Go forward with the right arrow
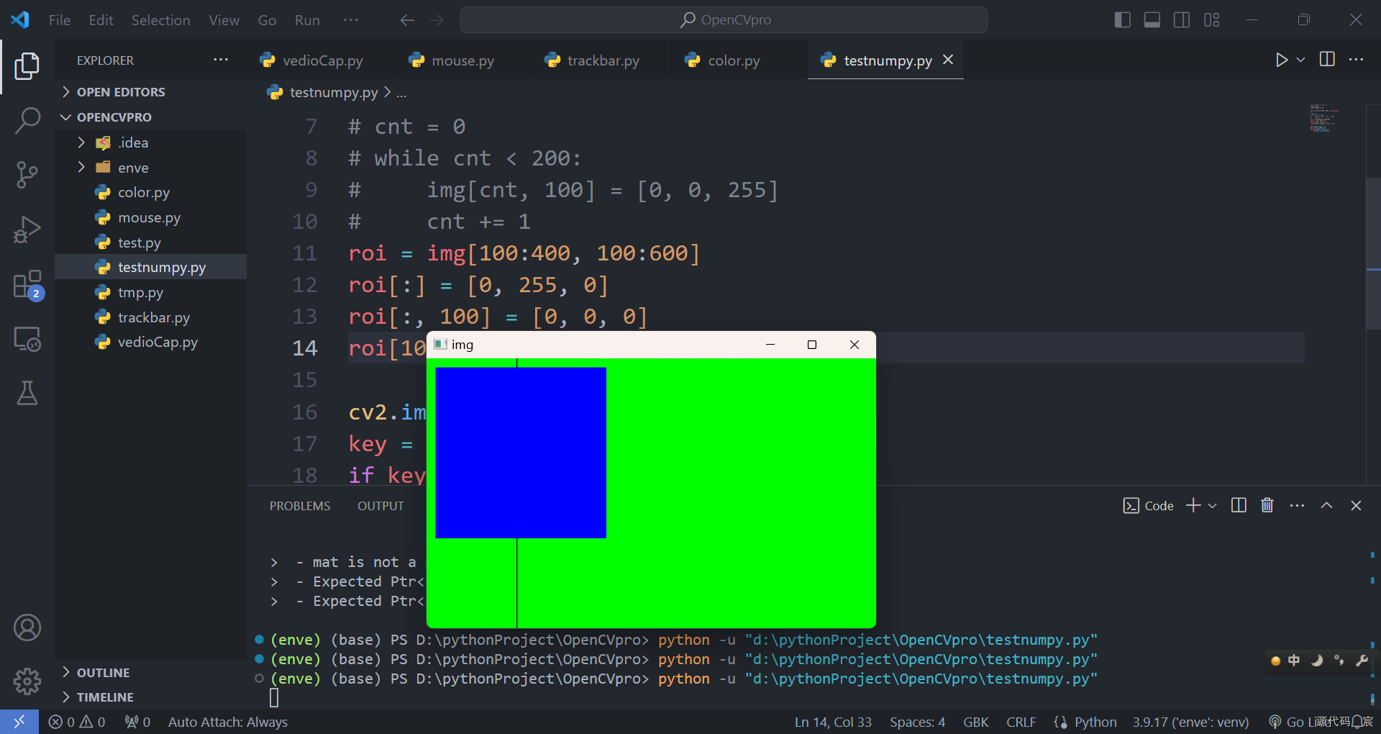Screen dimensions: 1381x734 tap(437, 20)
